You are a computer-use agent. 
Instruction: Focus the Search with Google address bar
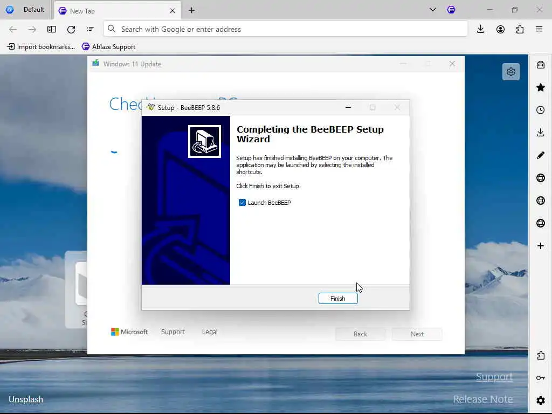click(x=286, y=29)
